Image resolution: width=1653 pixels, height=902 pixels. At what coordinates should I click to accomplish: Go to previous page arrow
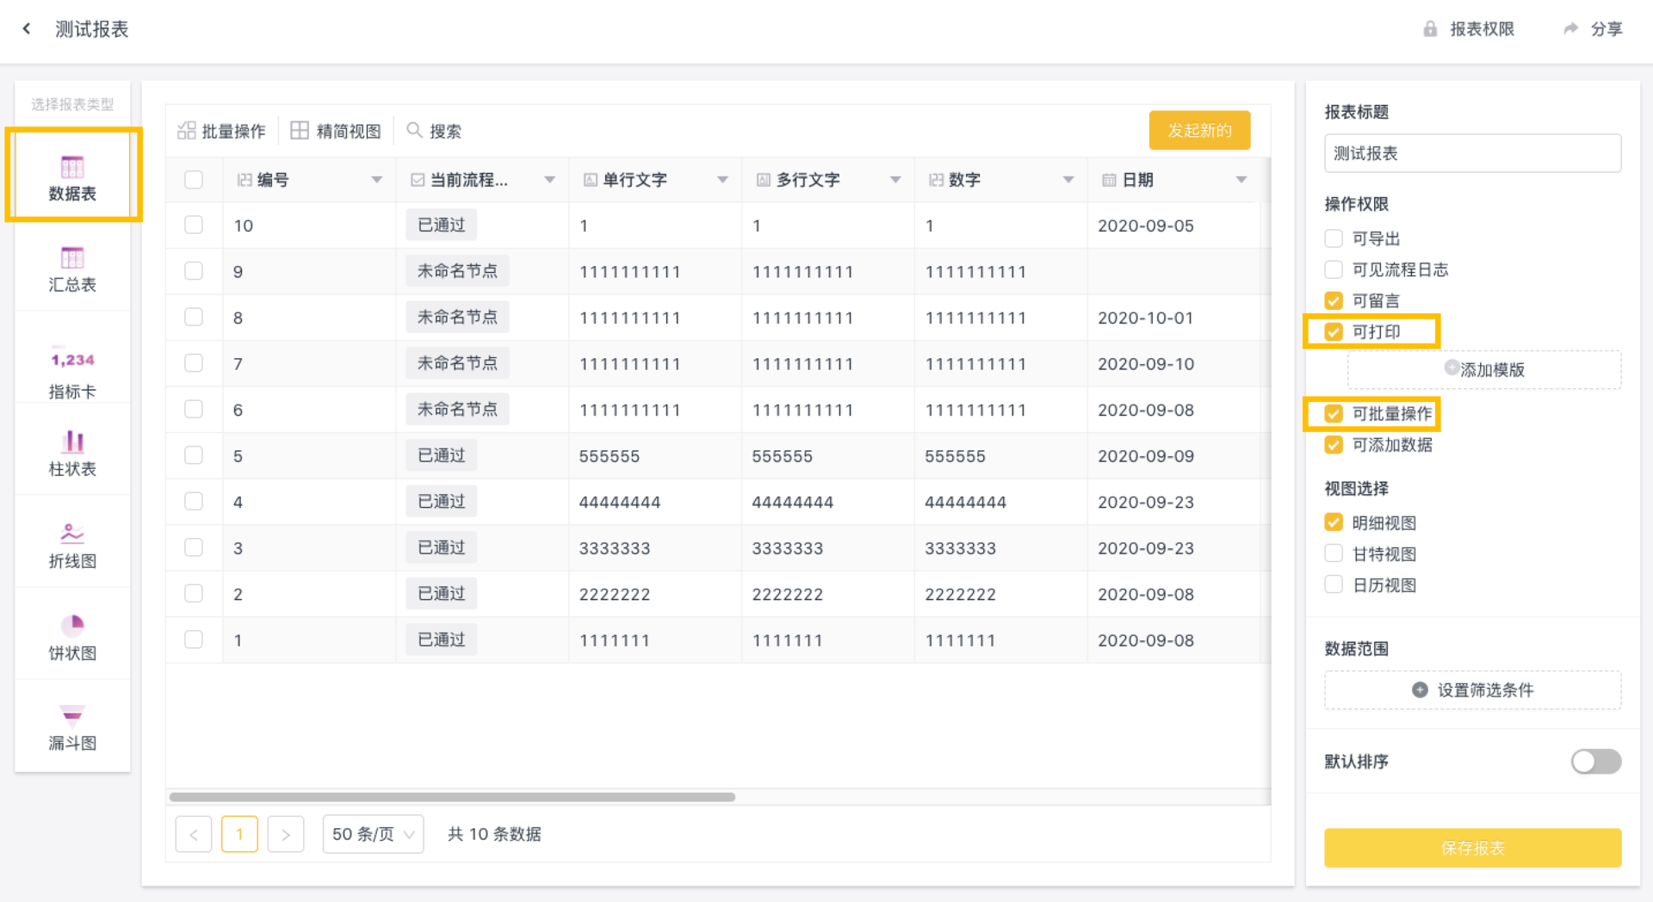pyautogui.click(x=194, y=834)
